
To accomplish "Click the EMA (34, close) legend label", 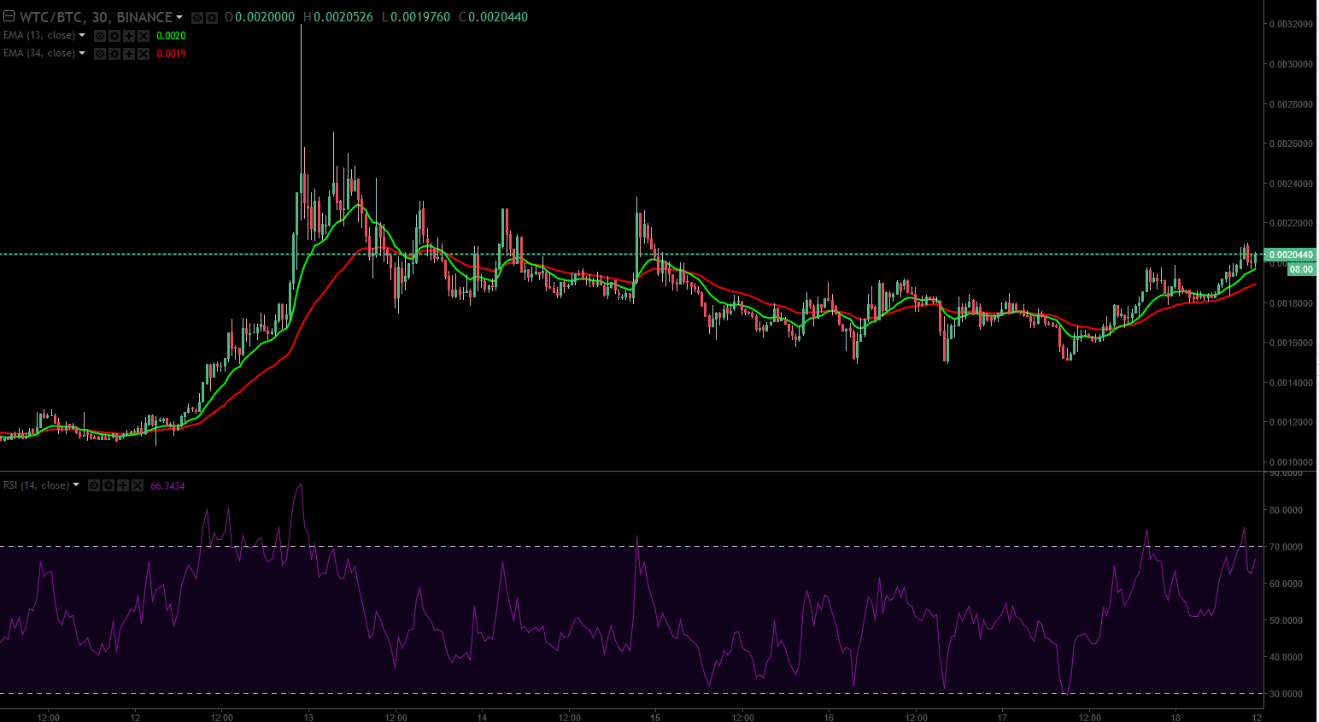I will pos(39,53).
